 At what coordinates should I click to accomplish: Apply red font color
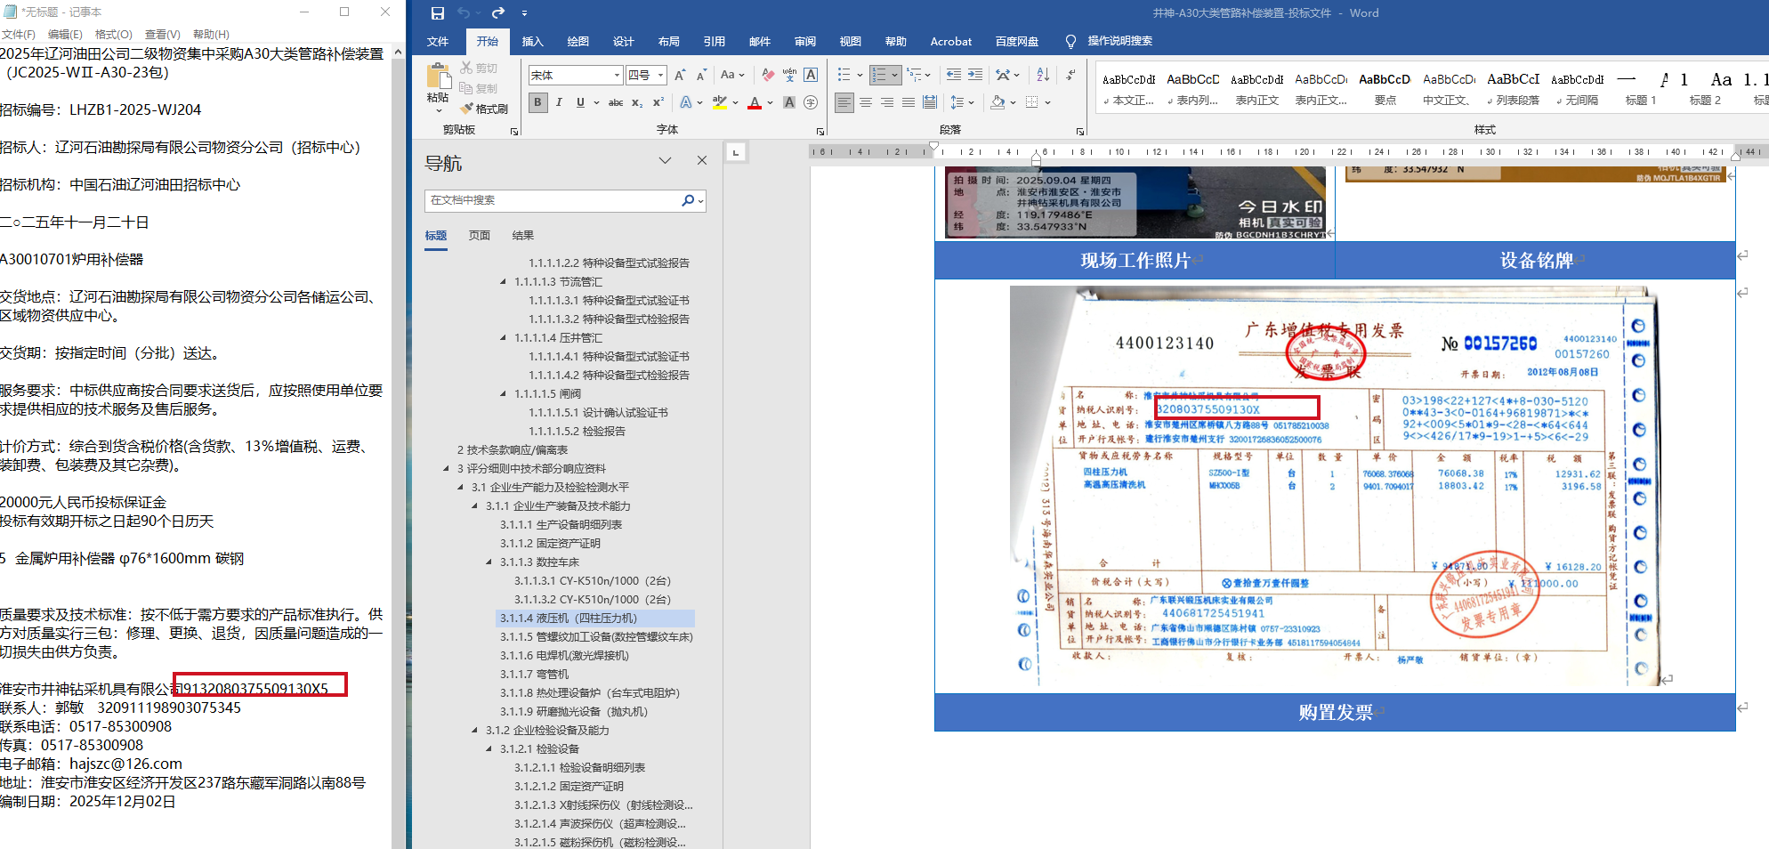(x=755, y=102)
